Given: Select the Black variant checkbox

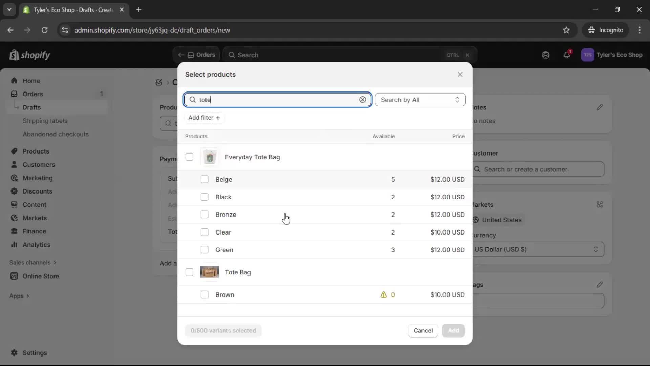Looking at the screenshot, I should [x=204, y=197].
